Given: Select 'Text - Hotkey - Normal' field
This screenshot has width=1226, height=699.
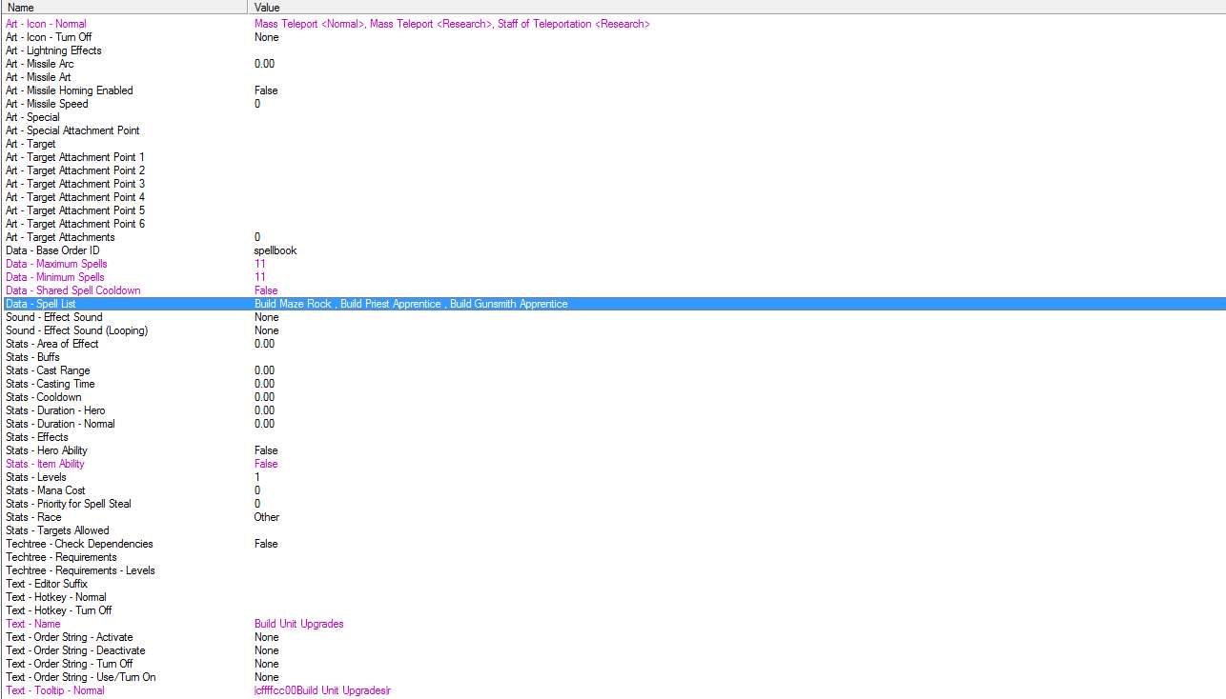Looking at the screenshot, I should (613, 597).
